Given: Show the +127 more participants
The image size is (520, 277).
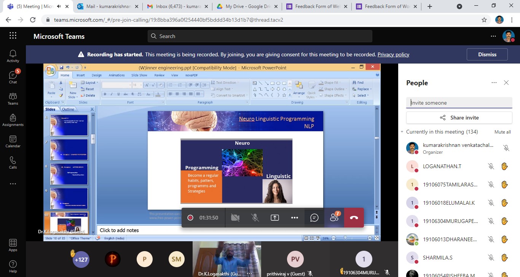Looking at the screenshot, I should click(81, 260).
